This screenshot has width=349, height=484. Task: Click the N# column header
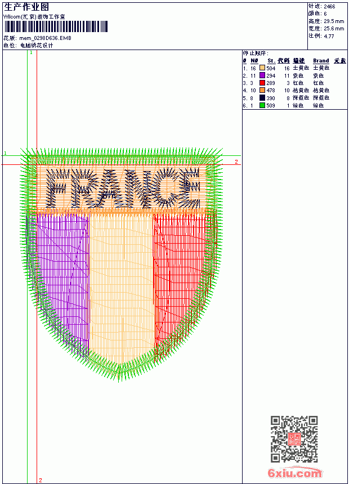click(254, 61)
